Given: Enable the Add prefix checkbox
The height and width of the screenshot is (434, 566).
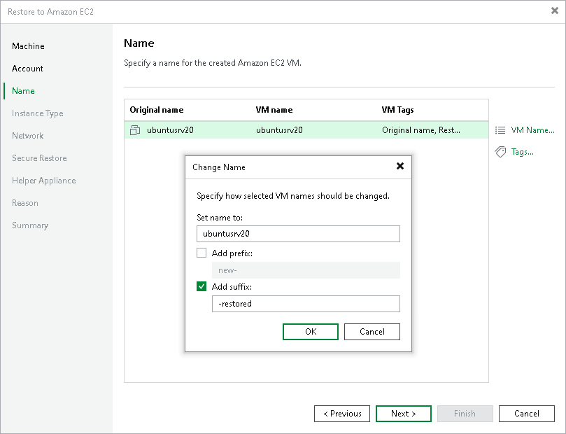Looking at the screenshot, I should pos(201,253).
